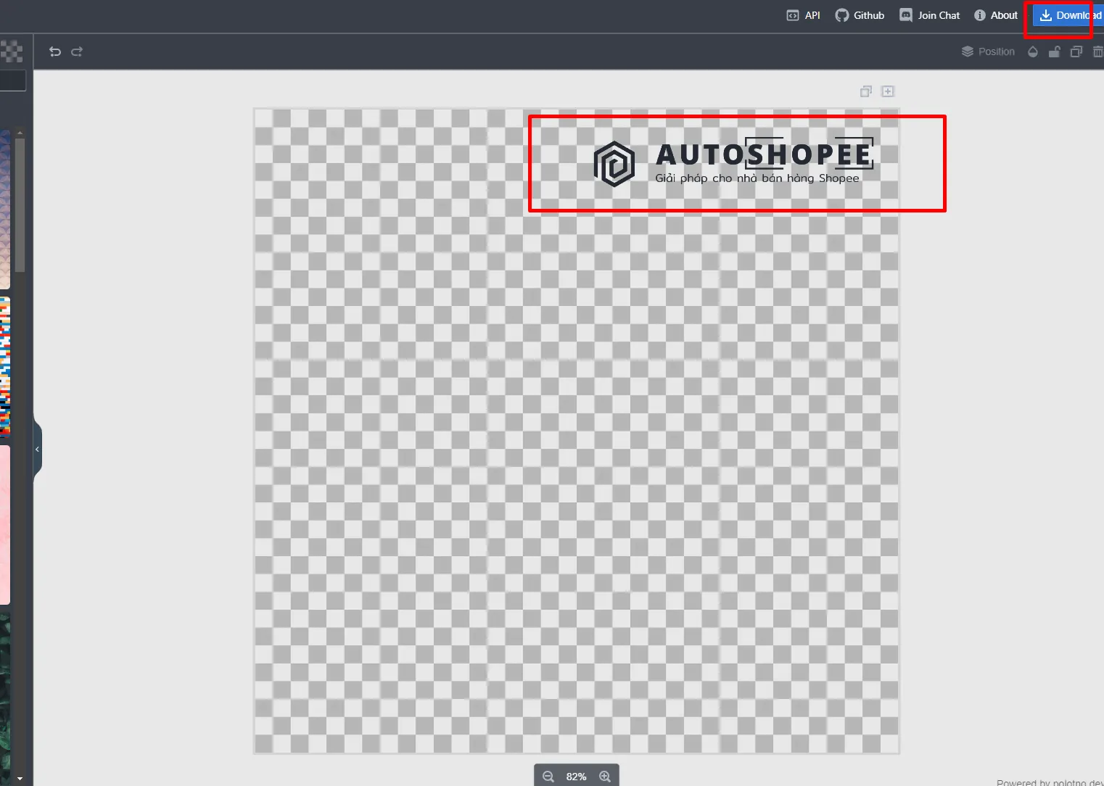Screen dimensions: 1104x786
Task: Click the side panel scroll down arrow
Action: tap(20, 779)
